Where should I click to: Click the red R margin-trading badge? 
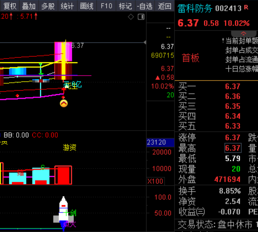pyautogui.click(x=246, y=7)
